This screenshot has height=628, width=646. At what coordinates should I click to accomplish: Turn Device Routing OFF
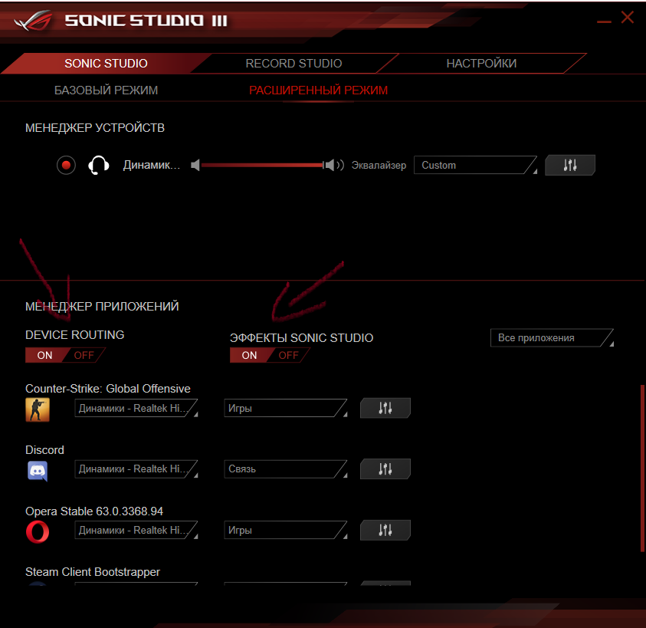pyautogui.click(x=84, y=356)
